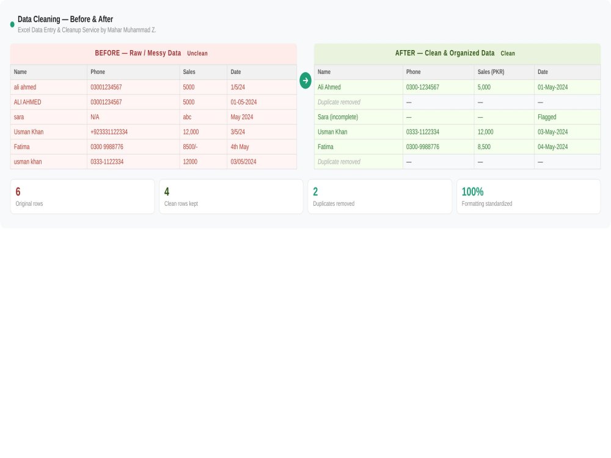
Task: Click the '8500/-' sales cell
Action: click(203, 147)
